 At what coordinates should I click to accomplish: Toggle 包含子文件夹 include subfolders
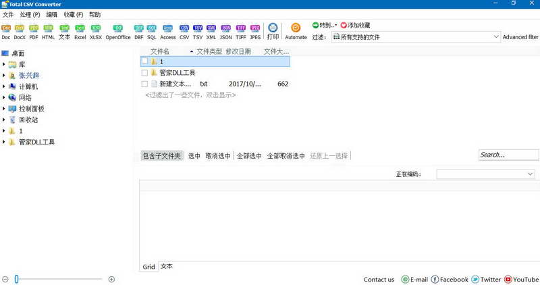(161, 156)
